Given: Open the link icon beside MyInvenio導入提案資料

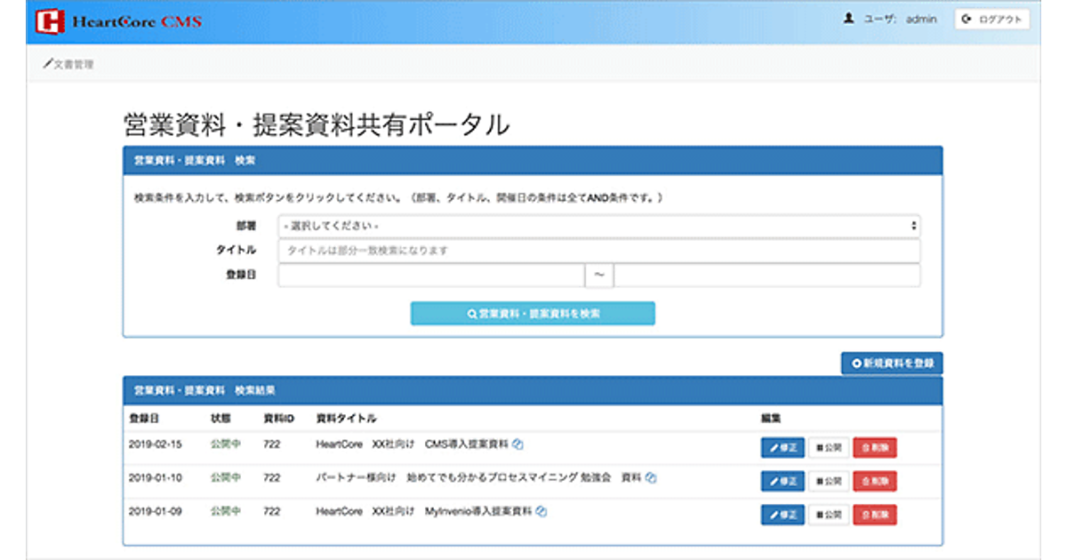Looking at the screenshot, I should pyautogui.click(x=542, y=511).
